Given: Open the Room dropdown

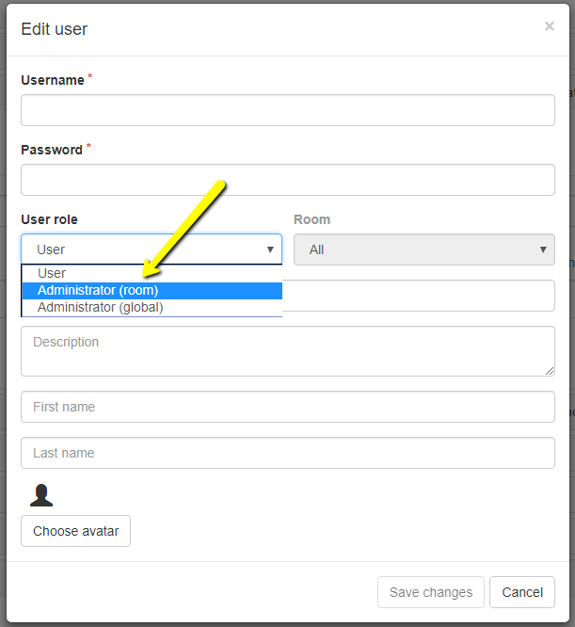Looking at the screenshot, I should coord(423,249).
